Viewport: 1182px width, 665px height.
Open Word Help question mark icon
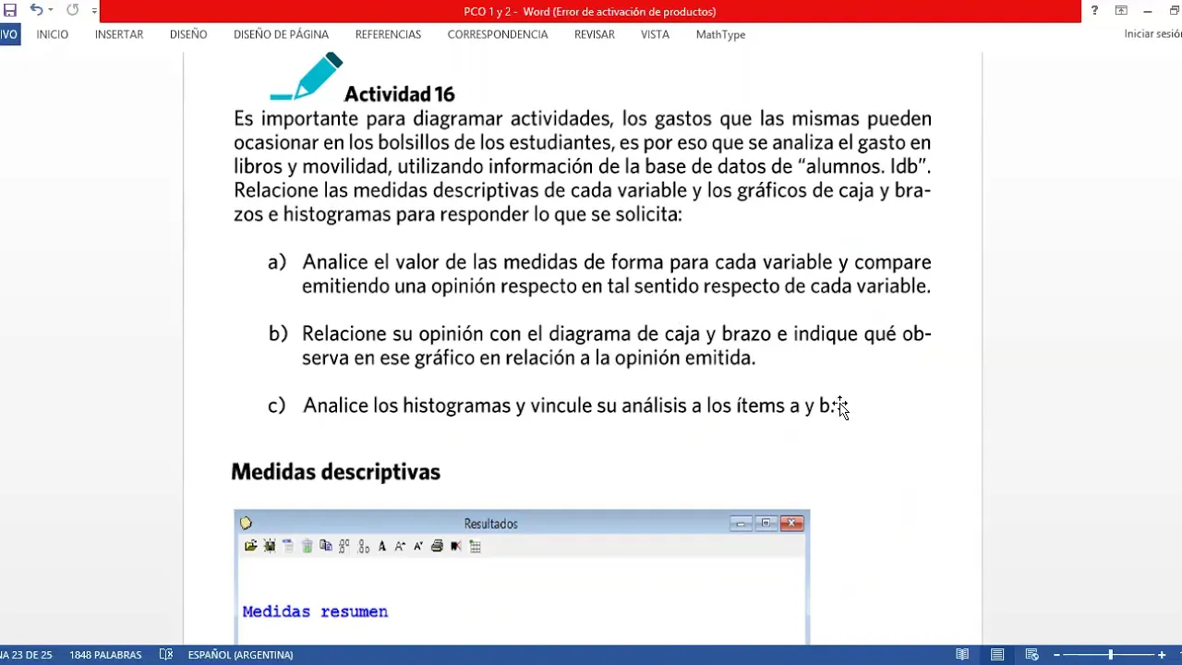(1094, 11)
